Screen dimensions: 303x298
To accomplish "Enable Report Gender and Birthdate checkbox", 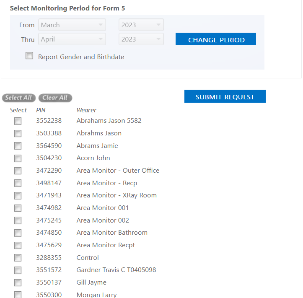I will coord(29,56).
